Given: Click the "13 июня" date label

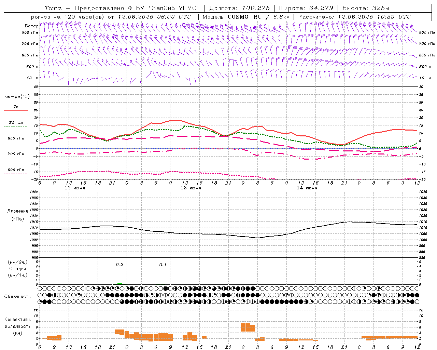Looking at the screenshot, I should pos(191,188).
